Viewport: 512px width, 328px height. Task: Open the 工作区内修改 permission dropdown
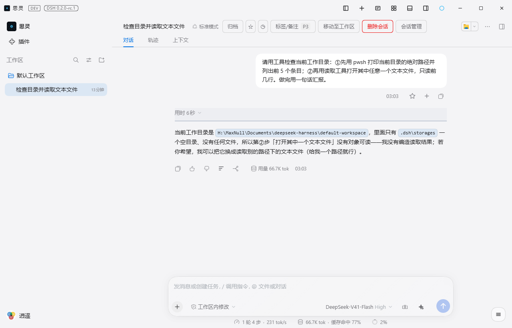213,307
